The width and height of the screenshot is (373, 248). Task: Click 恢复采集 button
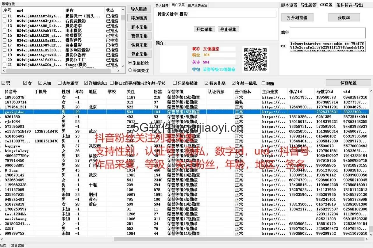(139, 45)
